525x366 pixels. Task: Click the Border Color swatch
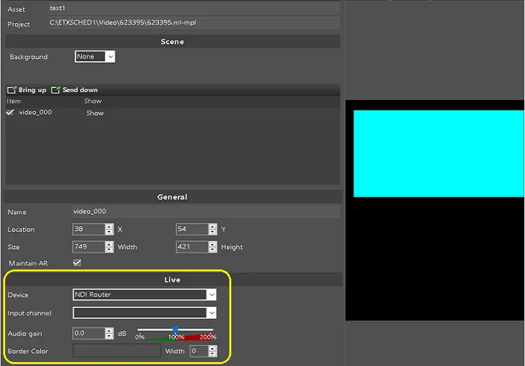[117, 351]
